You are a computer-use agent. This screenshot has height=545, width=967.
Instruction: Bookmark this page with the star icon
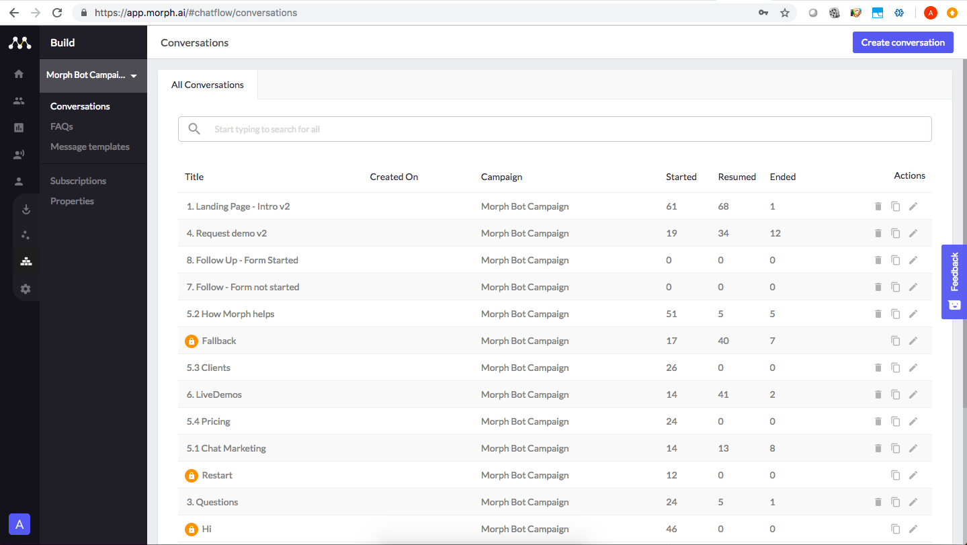click(x=784, y=13)
